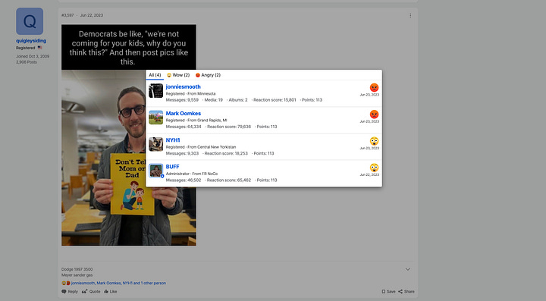Click 'From Central New Yorkistan' text
The width and height of the screenshot is (546, 301).
click(212, 147)
